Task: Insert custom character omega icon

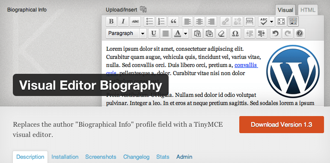Action: point(235,33)
